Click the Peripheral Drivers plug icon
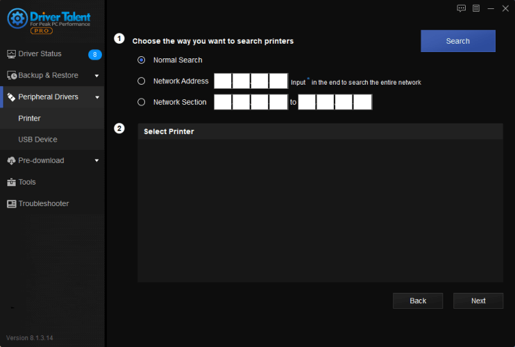This screenshot has width=515, height=347. tap(11, 97)
